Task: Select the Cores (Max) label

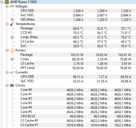Action: 29,37
